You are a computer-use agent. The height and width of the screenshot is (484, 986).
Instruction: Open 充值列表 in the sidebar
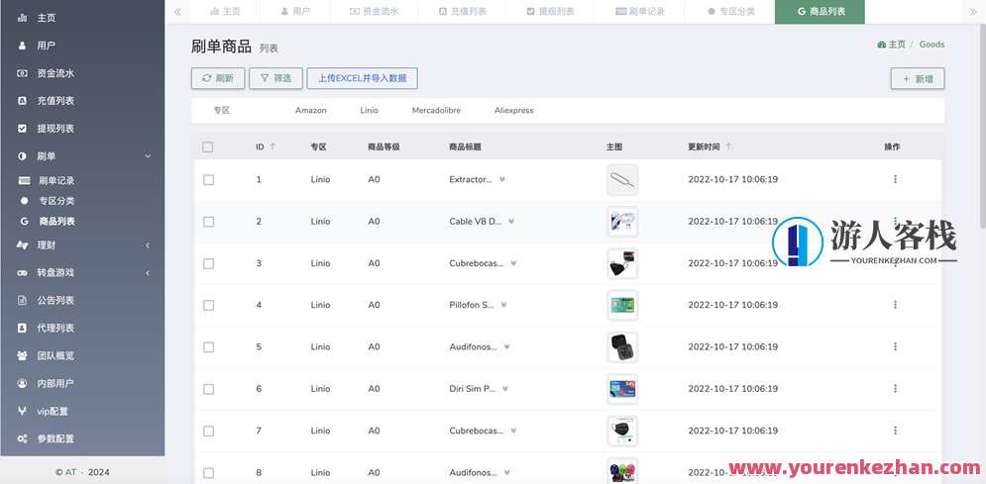coord(81,100)
